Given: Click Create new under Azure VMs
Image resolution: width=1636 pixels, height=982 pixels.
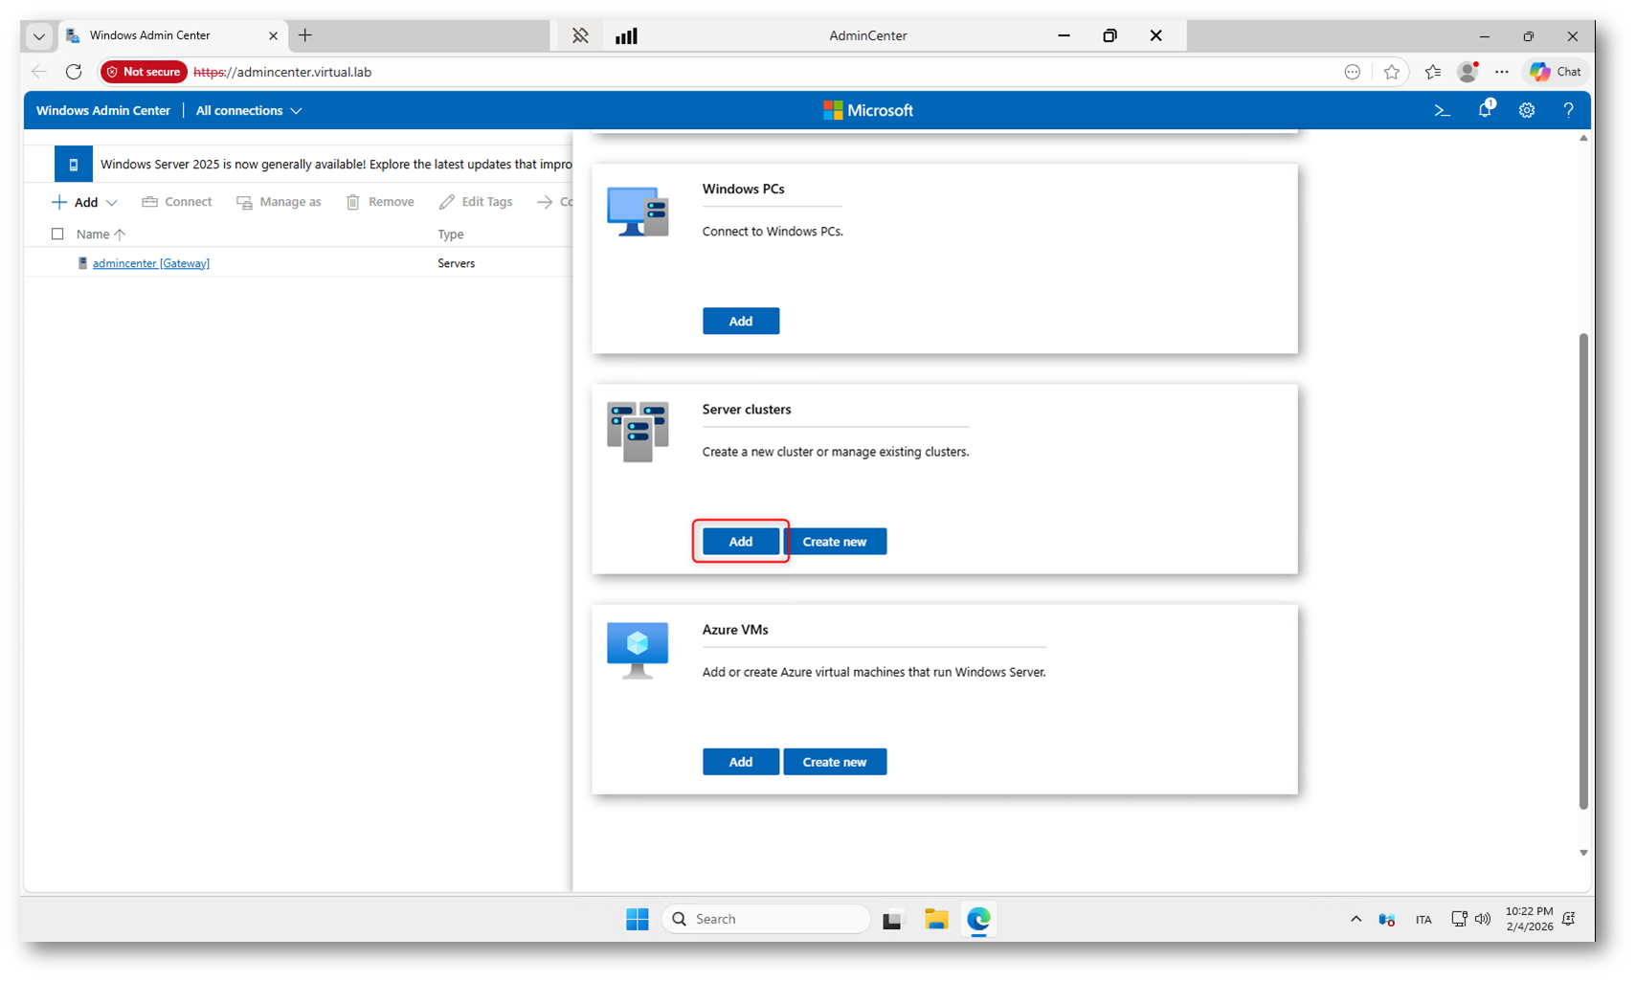Looking at the screenshot, I should coord(834,762).
